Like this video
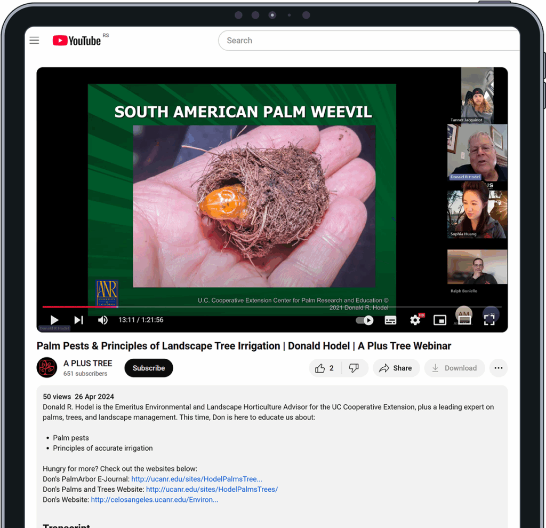The width and height of the screenshot is (546, 528). click(x=325, y=368)
